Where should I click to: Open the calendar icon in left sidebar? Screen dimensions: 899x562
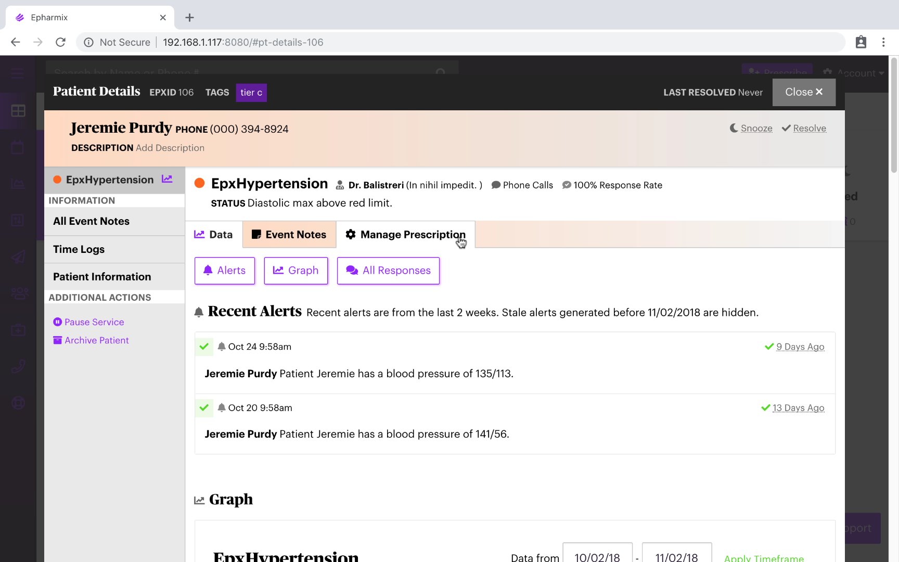point(18,147)
